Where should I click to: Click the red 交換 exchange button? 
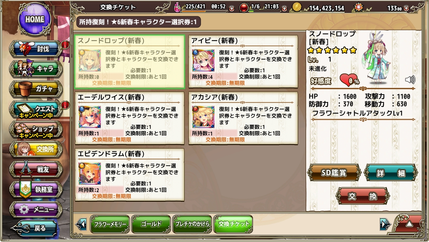coord(362,196)
